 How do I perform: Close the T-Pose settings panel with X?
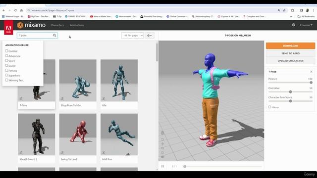[x=311, y=72]
